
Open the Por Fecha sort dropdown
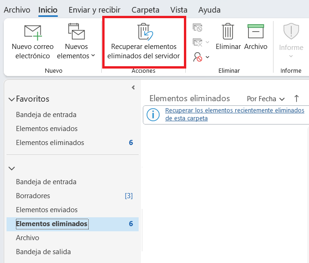point(266,99)
